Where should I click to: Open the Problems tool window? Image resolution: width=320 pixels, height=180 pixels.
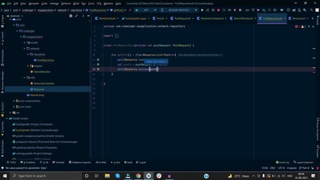coord(28,162)
